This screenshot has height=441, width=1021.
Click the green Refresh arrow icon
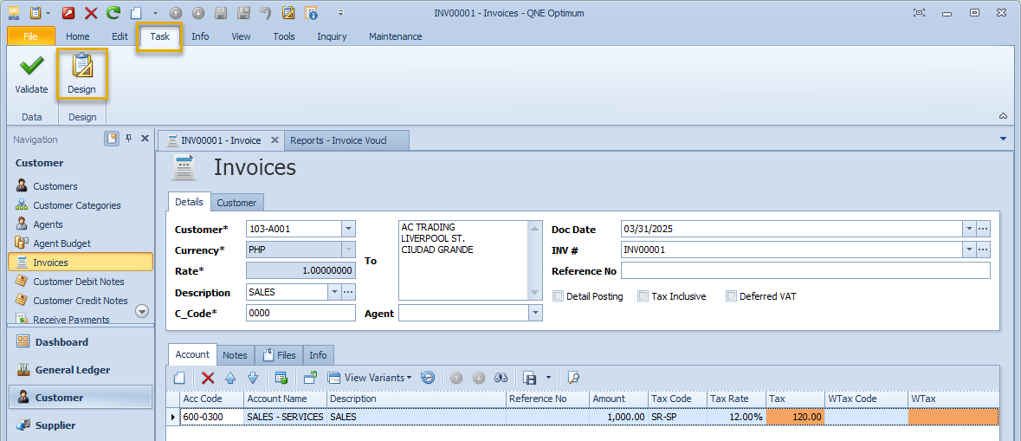(113, 12)
